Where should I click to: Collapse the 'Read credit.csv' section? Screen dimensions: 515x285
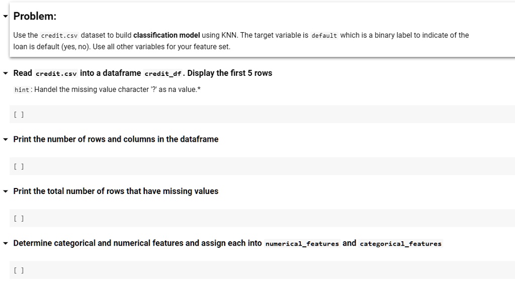(x=6, y=73)
